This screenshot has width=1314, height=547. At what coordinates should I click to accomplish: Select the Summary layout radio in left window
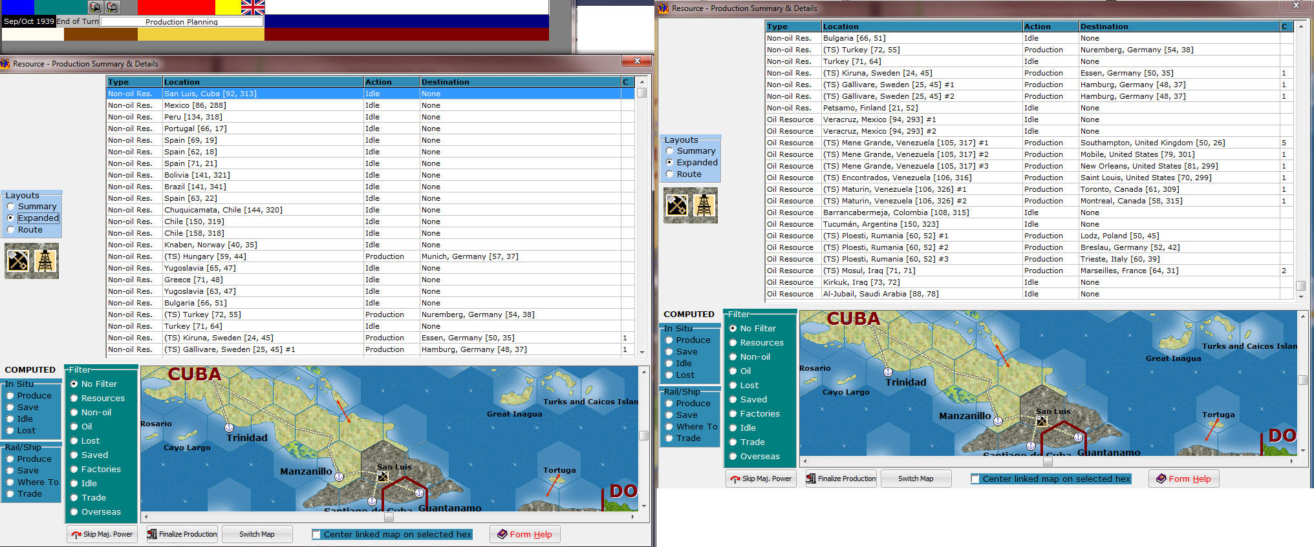tap(11, 207)
